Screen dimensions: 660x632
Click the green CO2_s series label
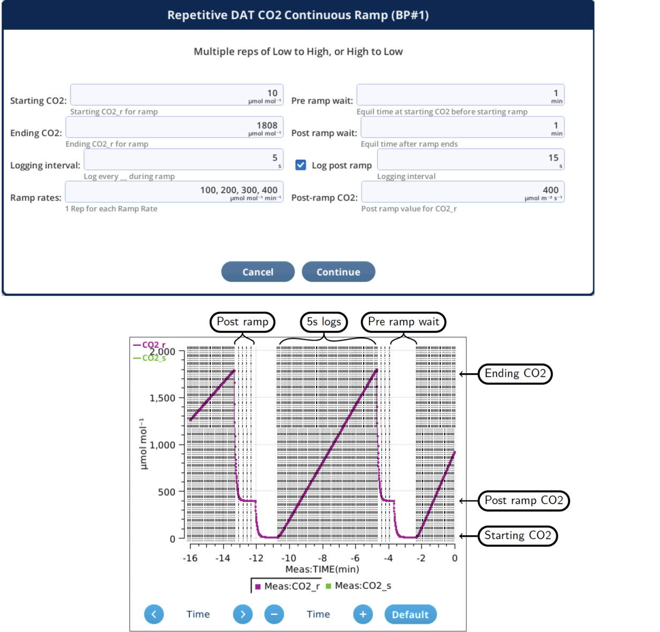[150, 358]
